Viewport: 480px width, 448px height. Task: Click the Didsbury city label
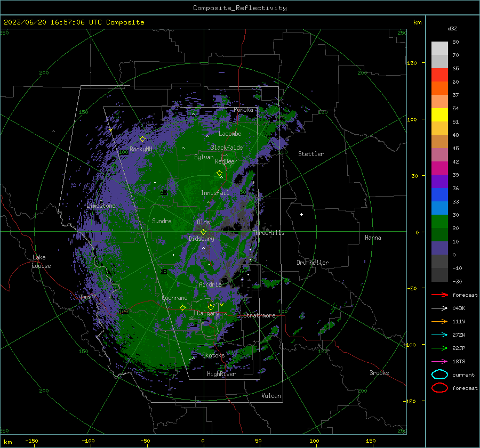point(201,239)
